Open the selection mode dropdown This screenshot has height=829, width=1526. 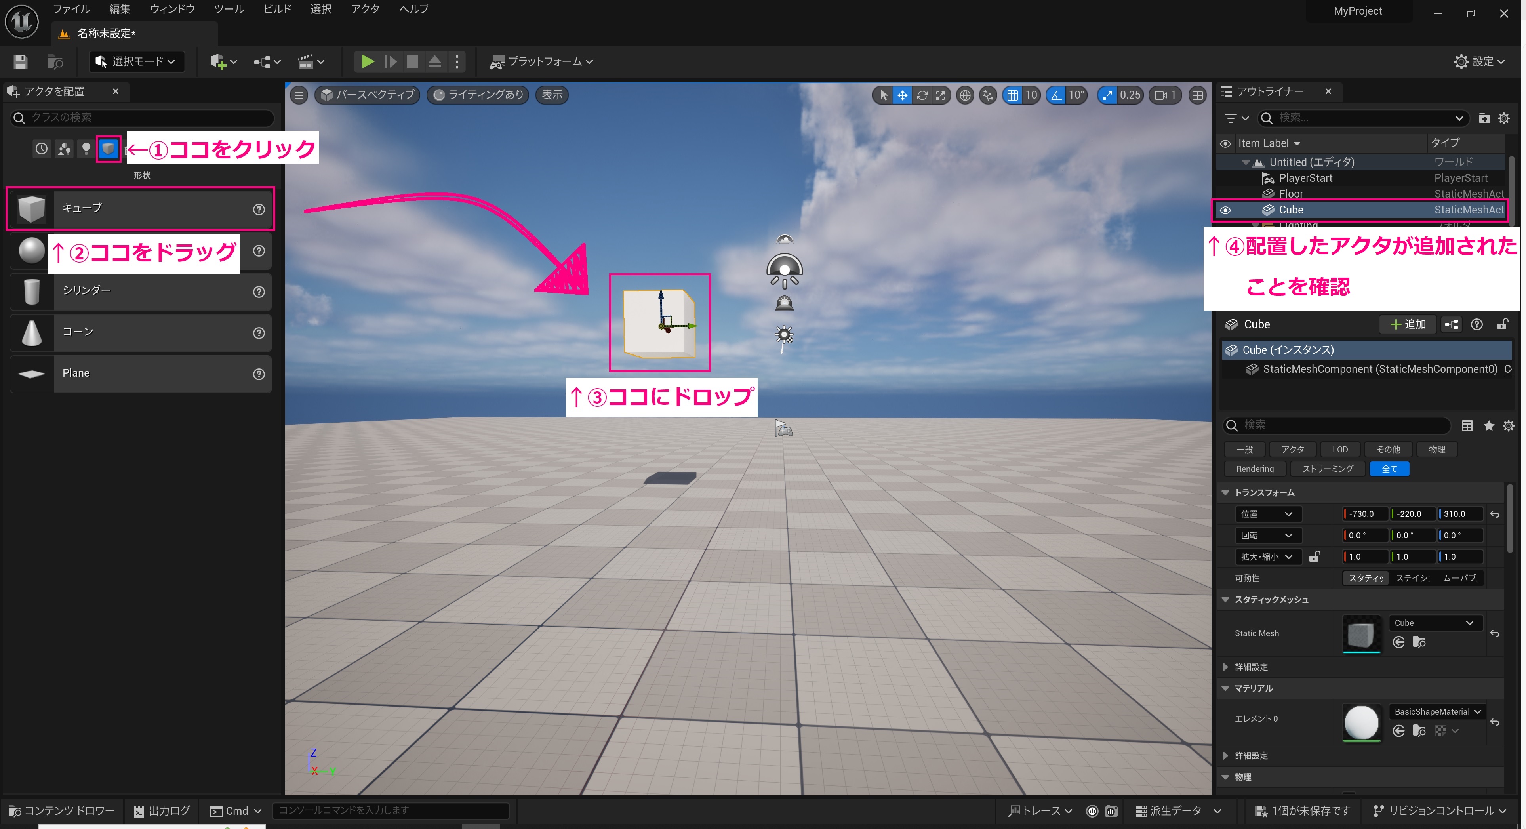(136, 62)
